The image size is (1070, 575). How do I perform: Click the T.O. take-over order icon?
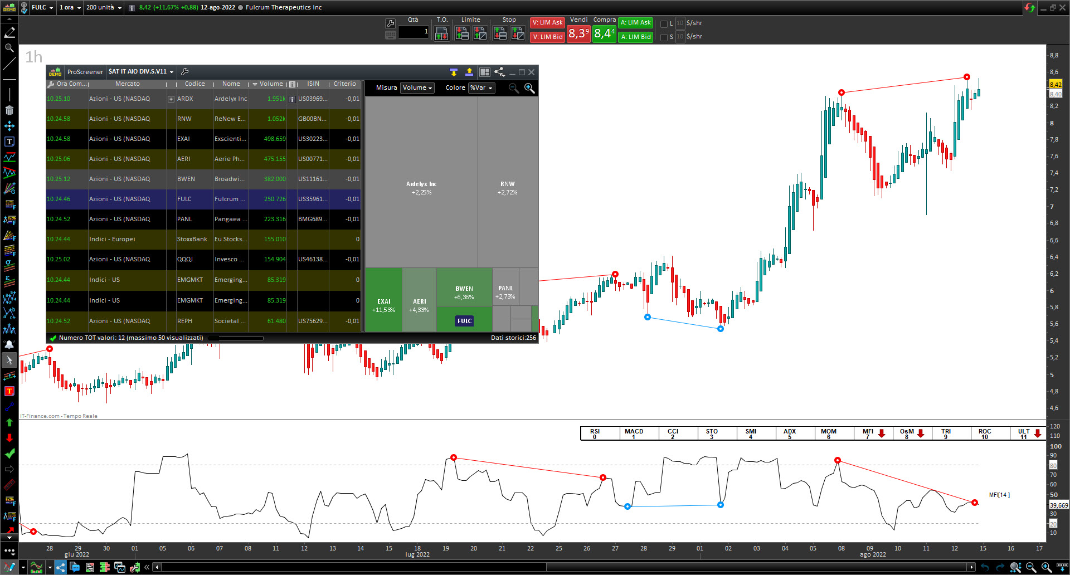441,33
